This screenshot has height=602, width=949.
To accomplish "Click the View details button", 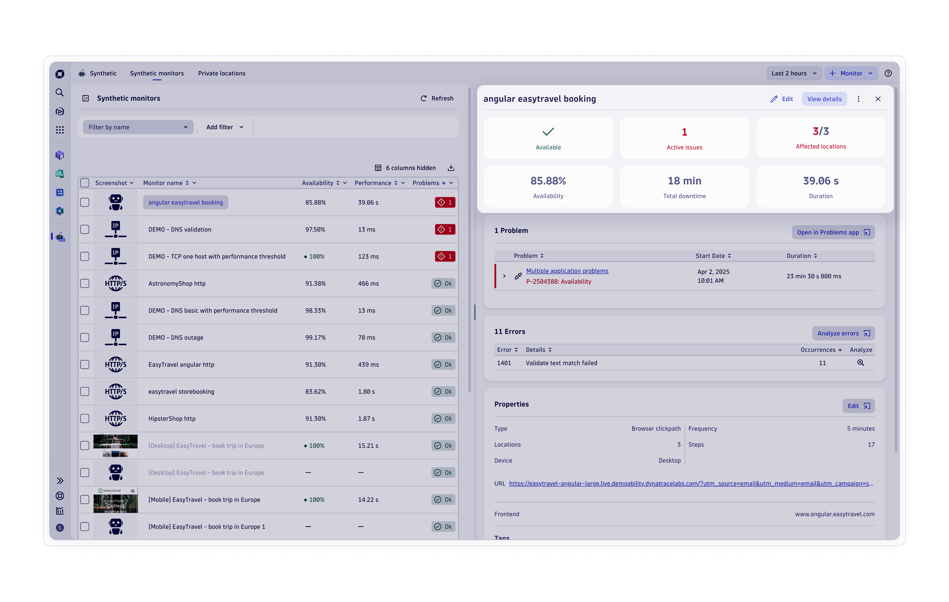I will (x=824, y=99).
